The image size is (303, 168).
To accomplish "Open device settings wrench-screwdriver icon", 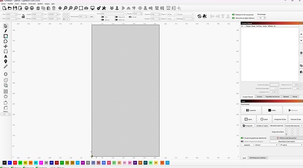I will pos(104,8).
